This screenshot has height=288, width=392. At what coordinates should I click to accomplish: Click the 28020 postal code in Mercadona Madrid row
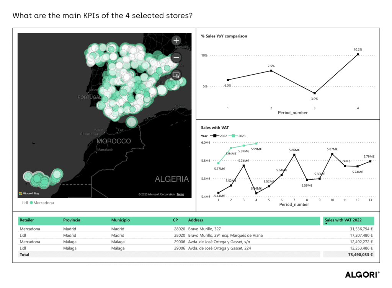(x=180, y=229)
